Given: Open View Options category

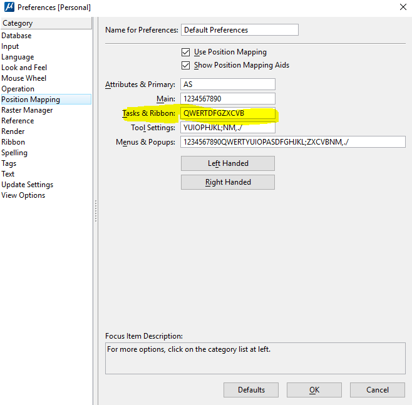Looking at the screenshot, I should click(x=23, y=195).
